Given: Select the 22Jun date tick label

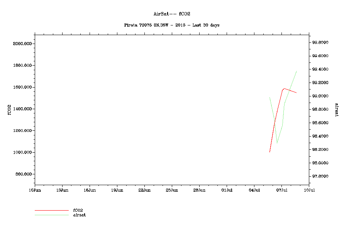Looking at the screenshot, I should [x=144, y=190].
